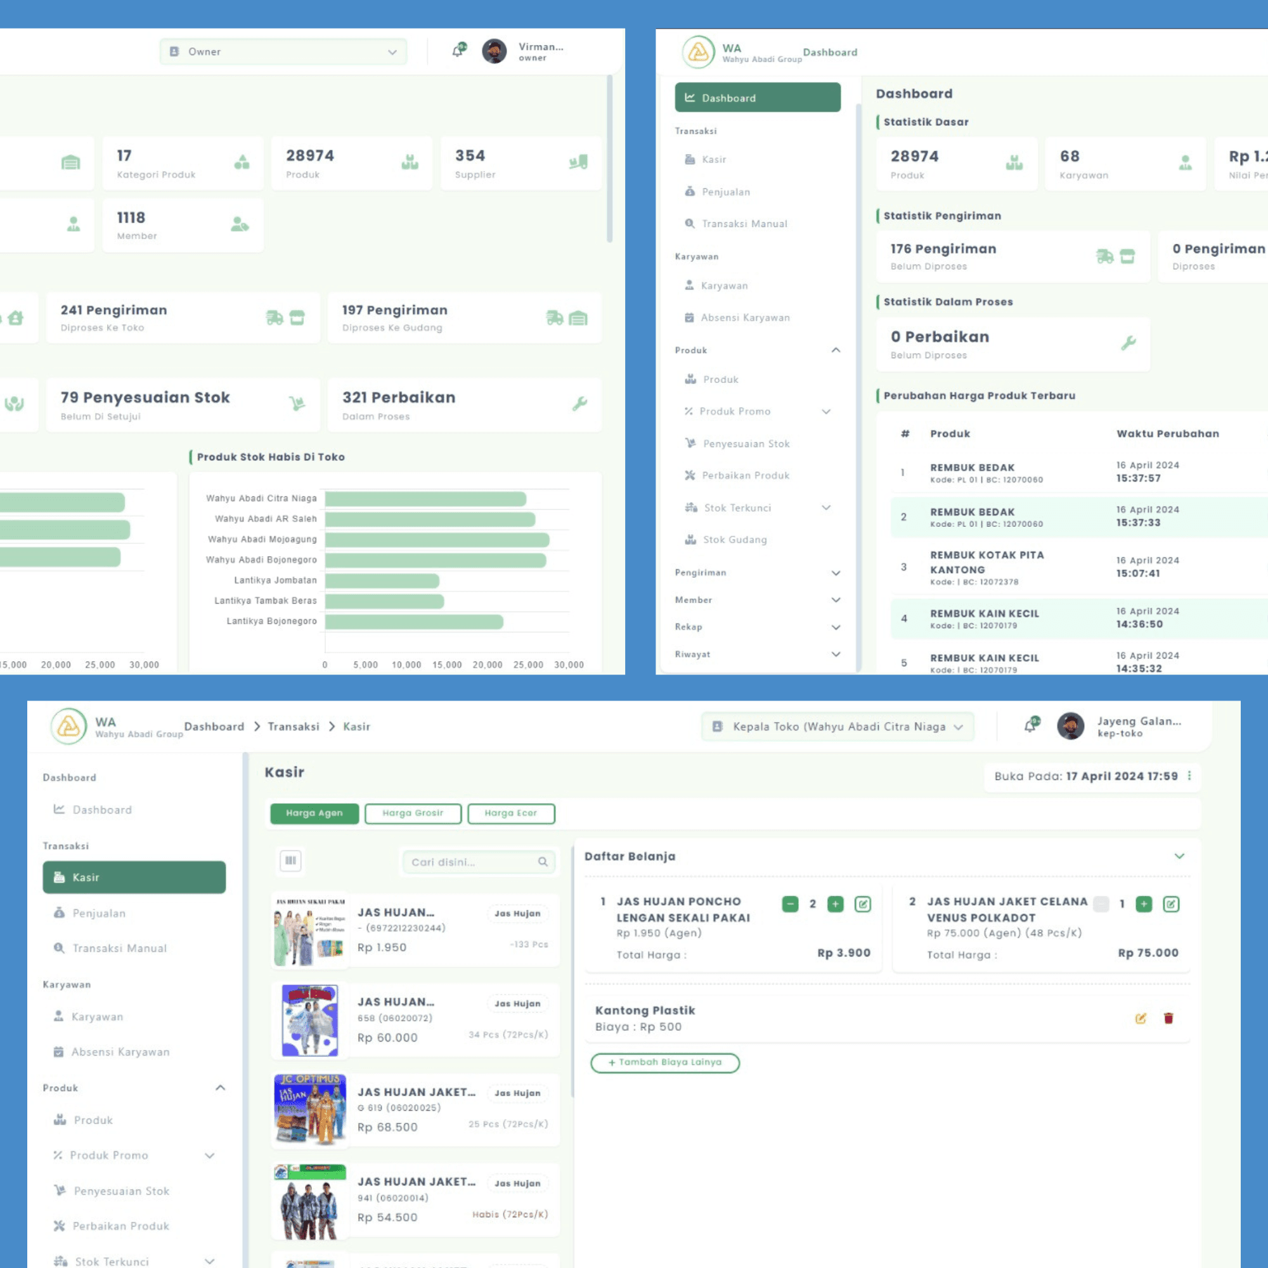
Task: Open the 241 Pengiriman Diproses Ke Toko card
Action: click(x=183, y=318)
